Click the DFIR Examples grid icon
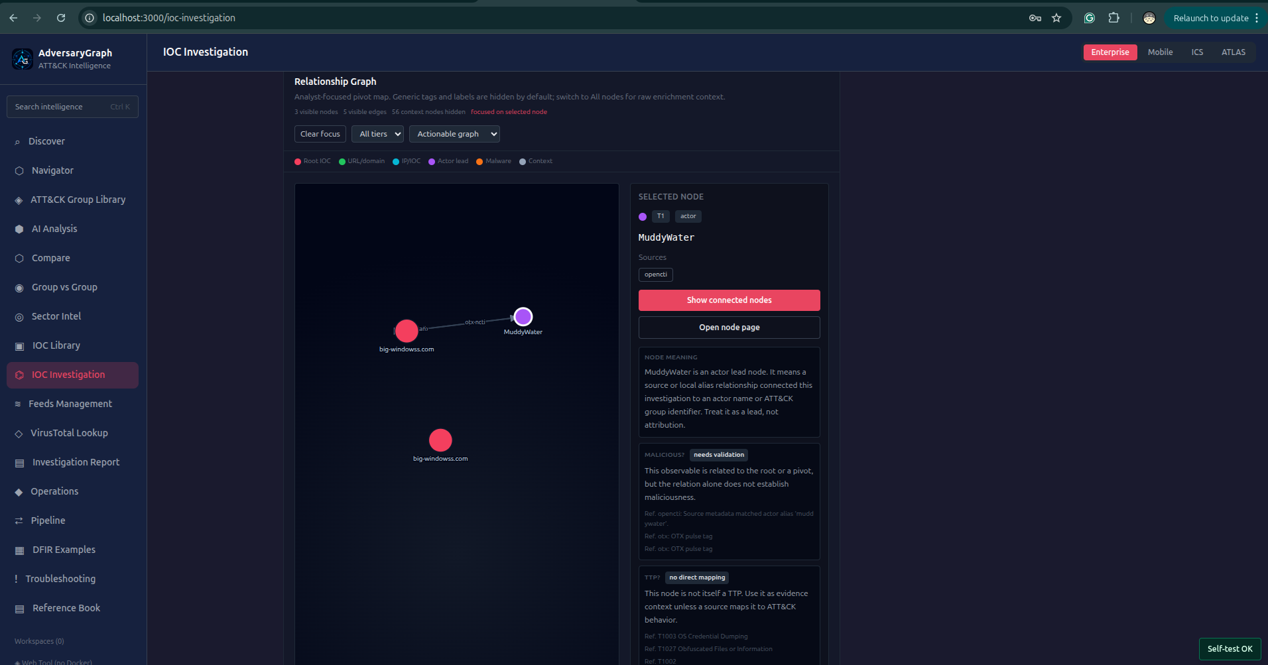Viewport: 1268px width, 665px height. pyautogui.click(x=19, y=550)
